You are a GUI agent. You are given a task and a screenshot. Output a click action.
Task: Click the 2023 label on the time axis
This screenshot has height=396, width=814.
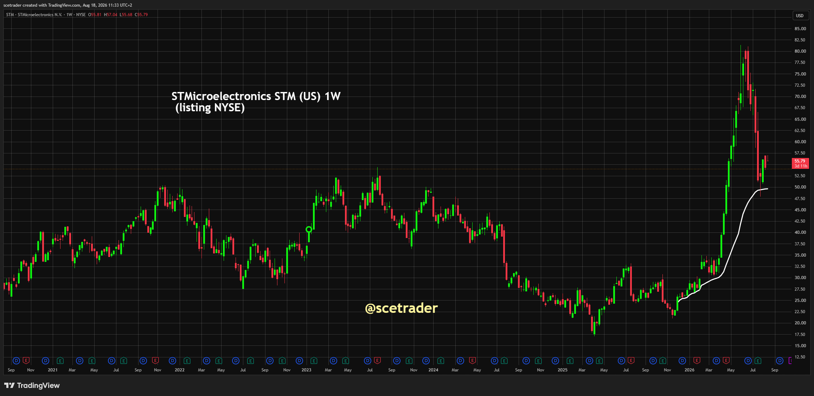[x=306, y=370]
